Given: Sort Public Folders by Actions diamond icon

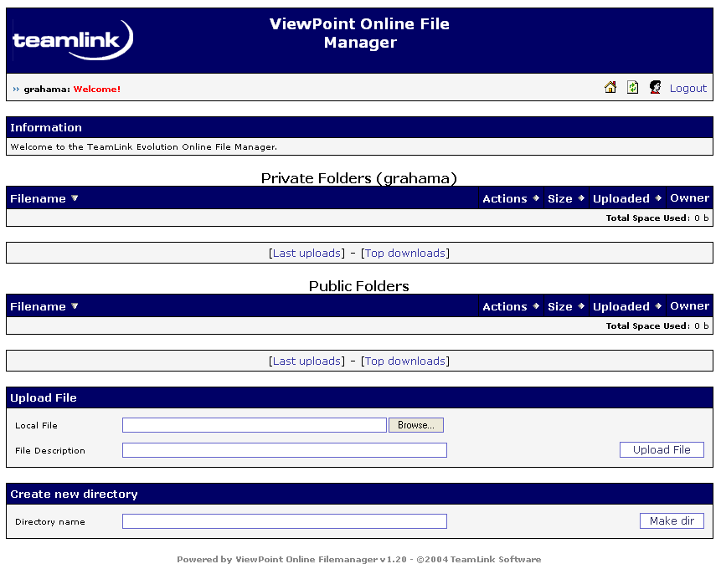Looking at the screenshot, I should tap(536, 306).
